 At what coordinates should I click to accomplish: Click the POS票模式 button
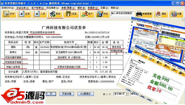click(86, 94)
